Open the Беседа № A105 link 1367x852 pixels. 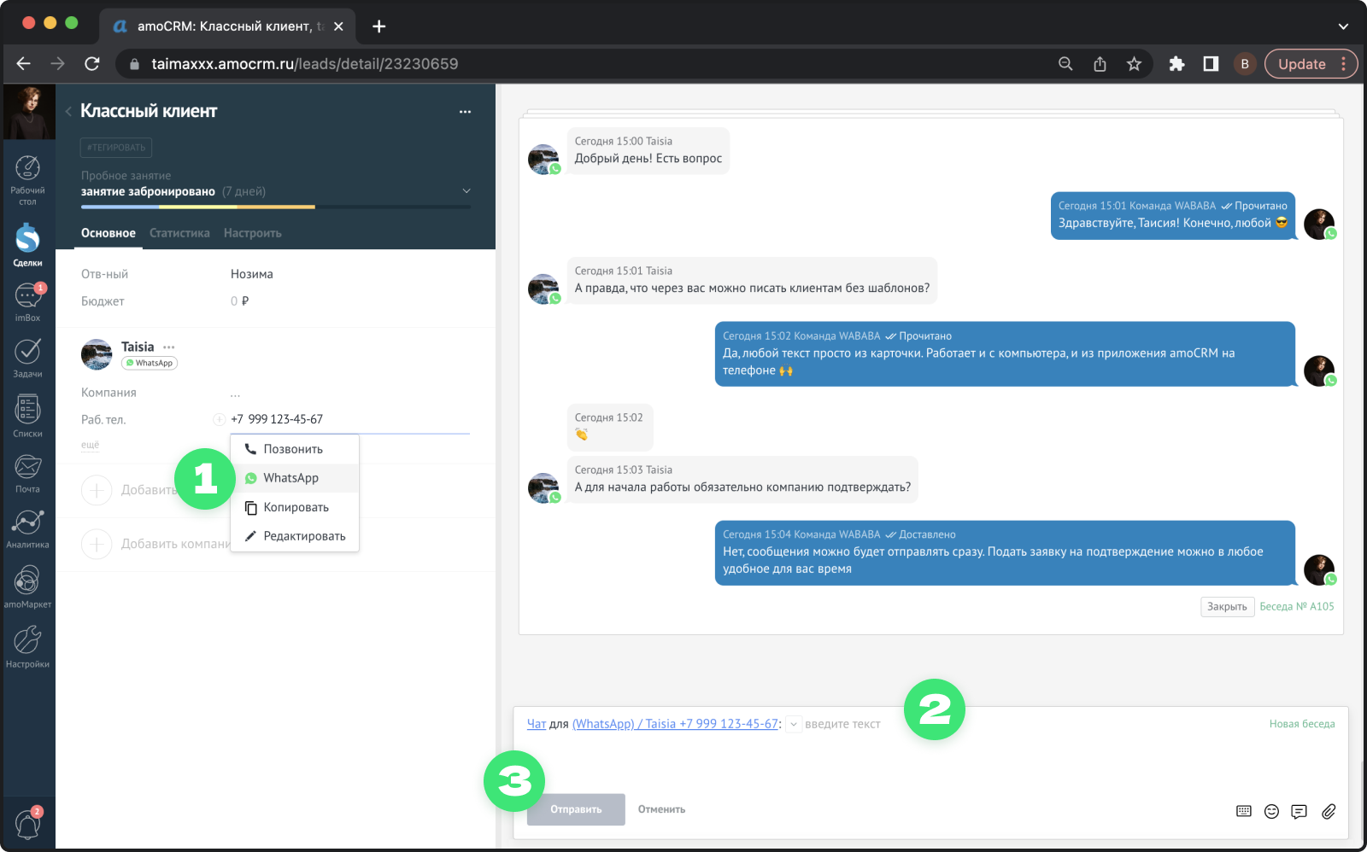tap(1296, 607)
